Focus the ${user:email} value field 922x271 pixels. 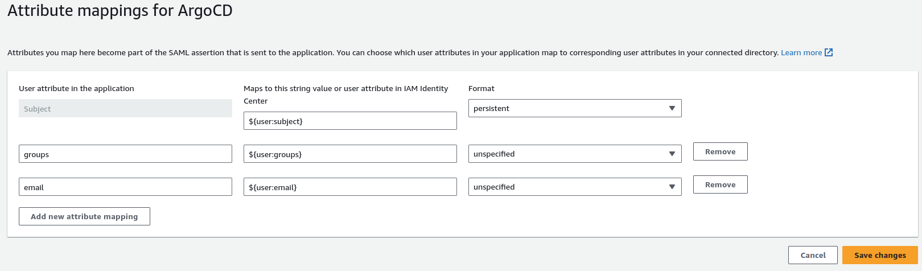[x=350, y=187]
